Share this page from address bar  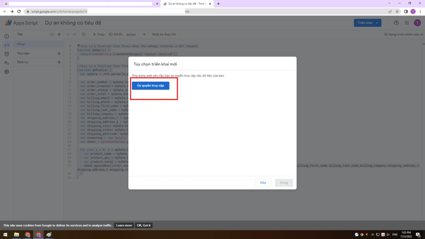390,12
